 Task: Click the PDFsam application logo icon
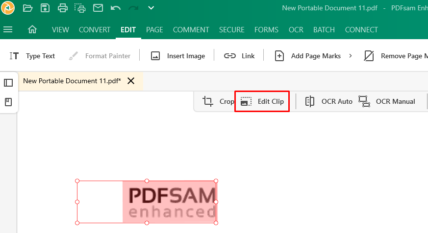click(8, 8)
